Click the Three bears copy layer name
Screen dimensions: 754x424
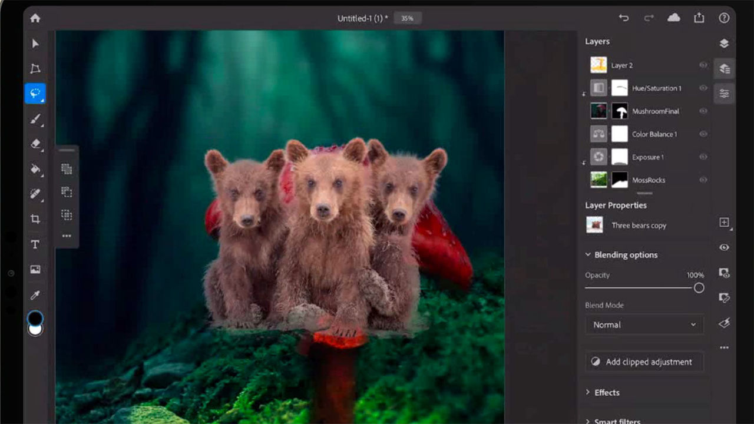tap(639, 226)
